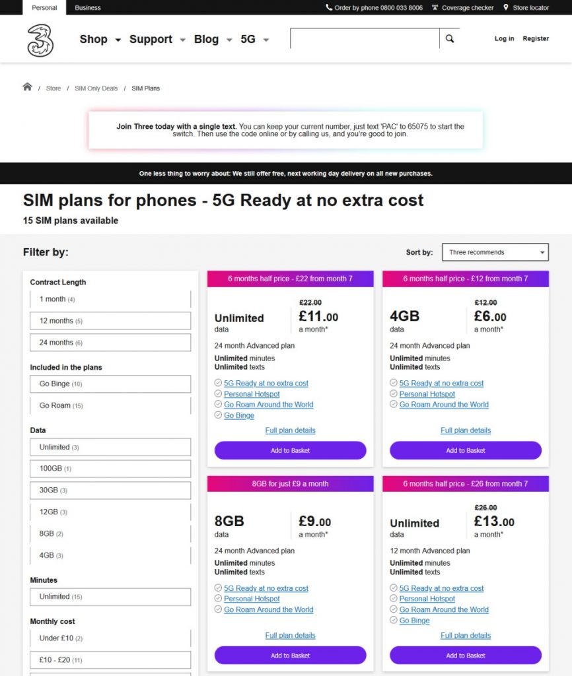Click the checkmark beside Personal Hotspot feature
The height and width of the screenshot is (676, 572).
[217, 393]
